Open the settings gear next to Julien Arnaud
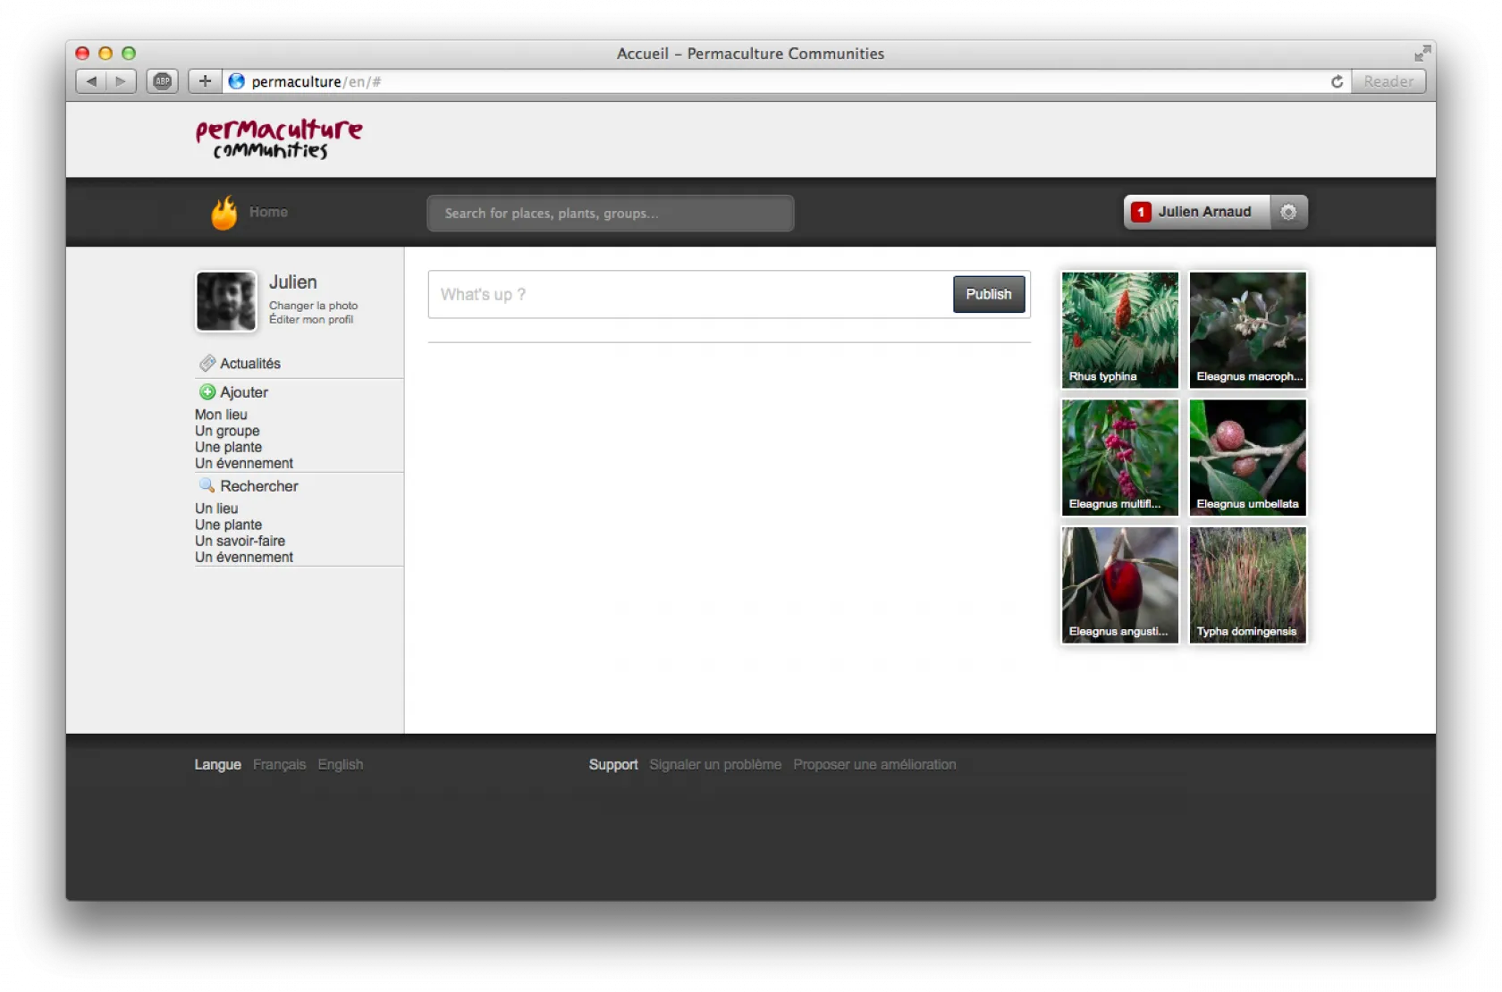The width and height of the screenshot is (1502, 992). pos(1288,212)
